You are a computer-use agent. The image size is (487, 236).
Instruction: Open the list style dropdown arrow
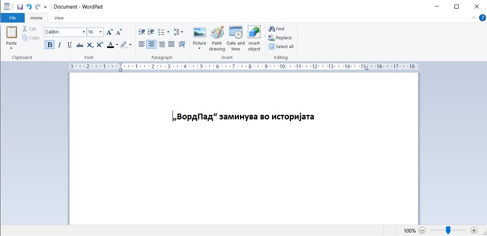click(168, 32)
